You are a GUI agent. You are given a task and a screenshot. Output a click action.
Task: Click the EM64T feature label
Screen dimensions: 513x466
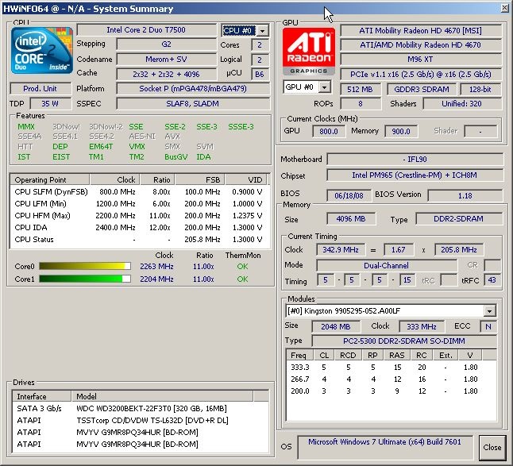pos(101,147)
